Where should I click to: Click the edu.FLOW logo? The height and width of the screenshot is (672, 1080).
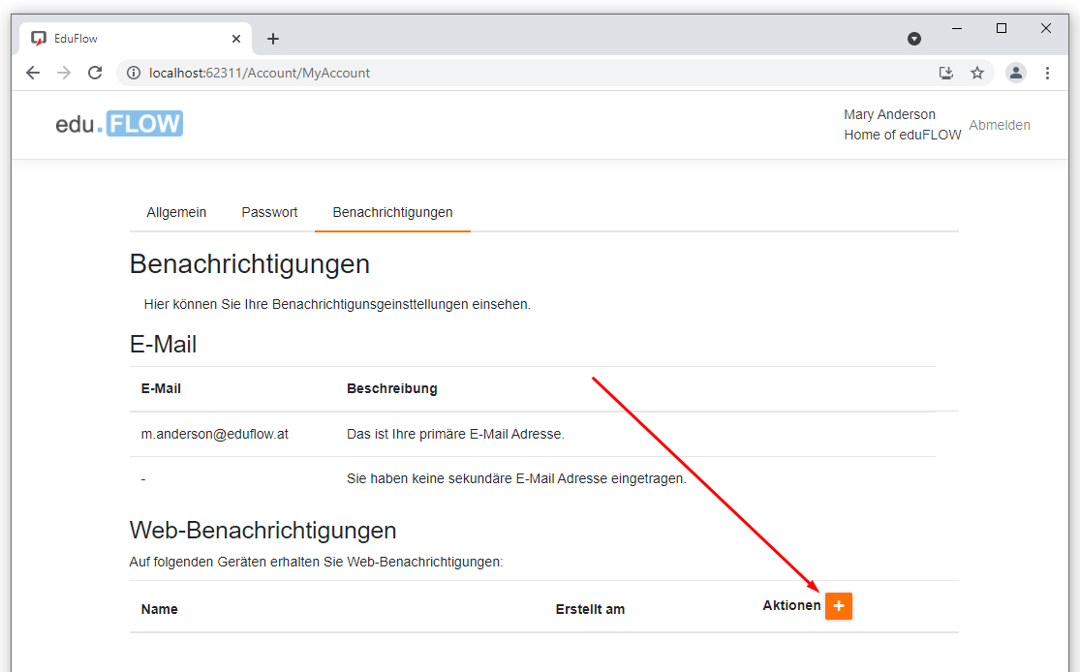(x=119, y=124)
